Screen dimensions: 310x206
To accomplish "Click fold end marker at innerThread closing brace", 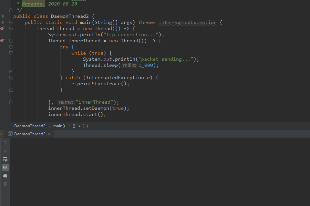I will pos(11,102).
